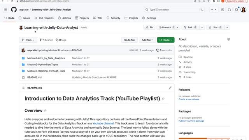Screen dimensions: 249x140
Task: Switch to the Code tab
Action: pyautogui.click(x=9, y=18)
